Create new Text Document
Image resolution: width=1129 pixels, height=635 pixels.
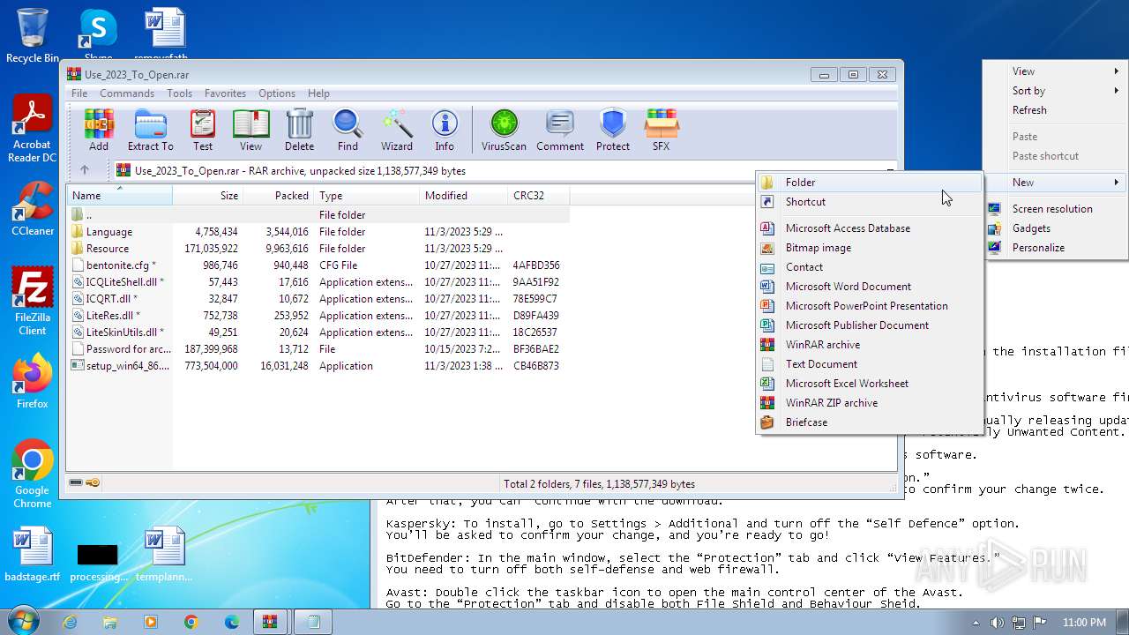coord(869,364)
